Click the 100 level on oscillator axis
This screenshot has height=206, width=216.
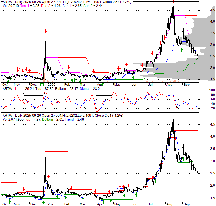pos(212,90)
